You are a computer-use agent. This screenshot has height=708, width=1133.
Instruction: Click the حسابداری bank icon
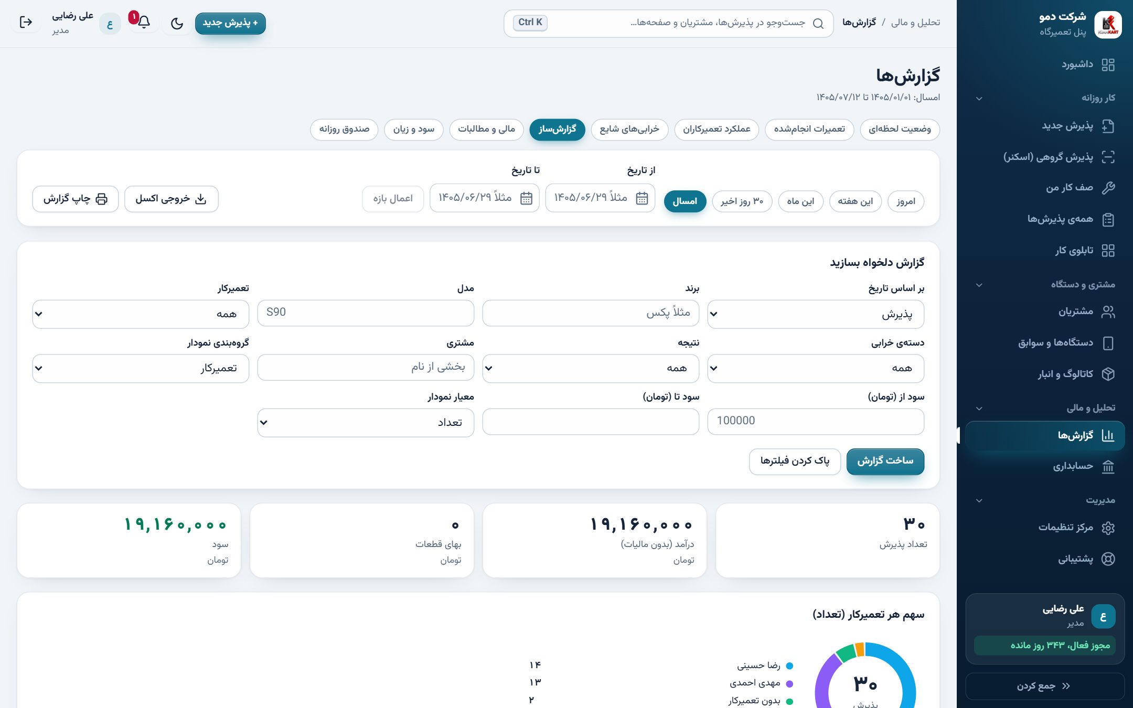(1108, 466)
